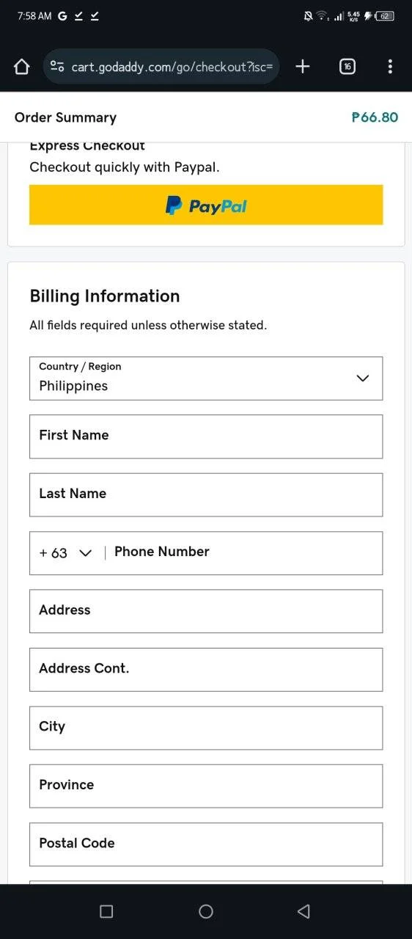Tap the ₱66.80 order total

[x=375, y=117]
